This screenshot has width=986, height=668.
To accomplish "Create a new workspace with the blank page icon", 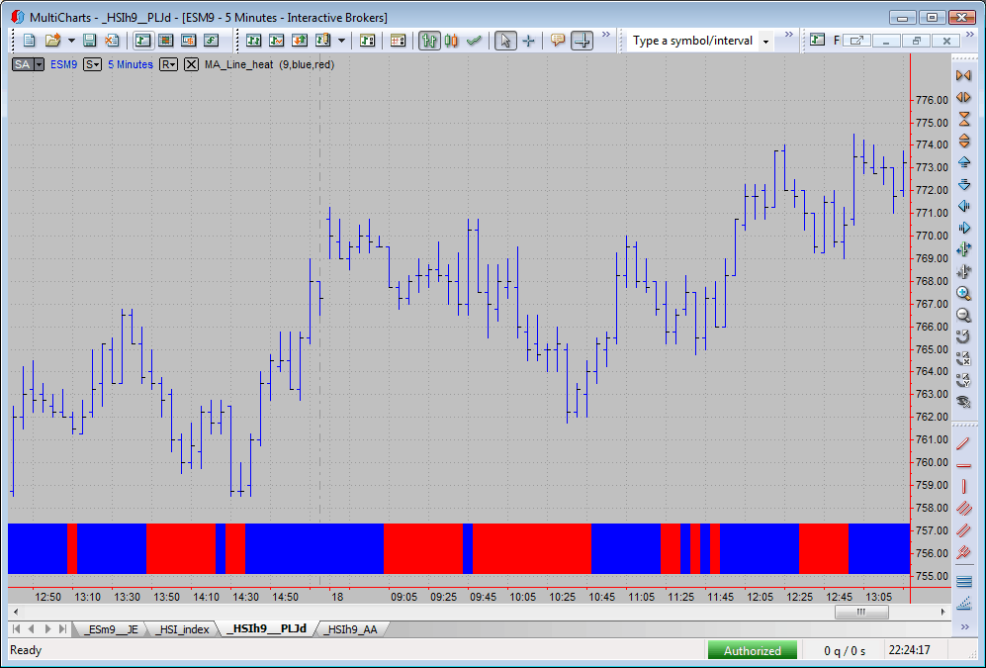I will [x=30, y=41].
